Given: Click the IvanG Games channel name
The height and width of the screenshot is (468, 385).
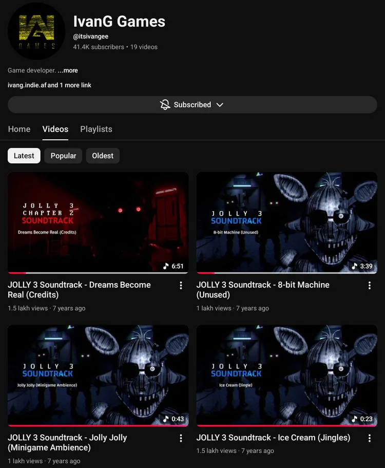Looking at the screenshot, I should (x=119, y=22).
